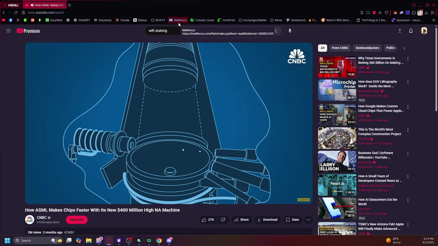Viewport: 438px width, 246px height.
Task: Start voice search with microphone icon
Action: coord(290,31)
